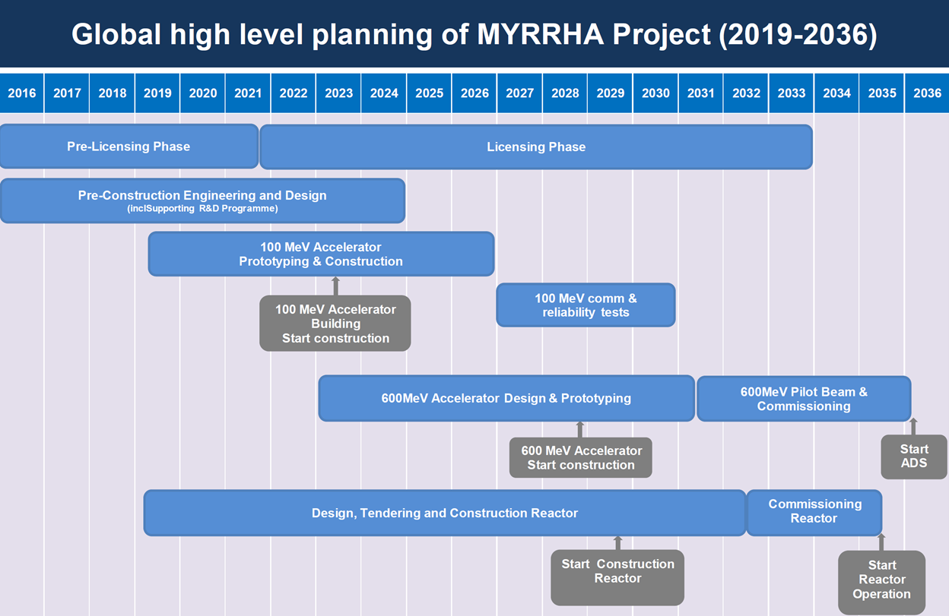Select the 2036 year header
This screenshot has height=616, width=949.
click(927, 93)
